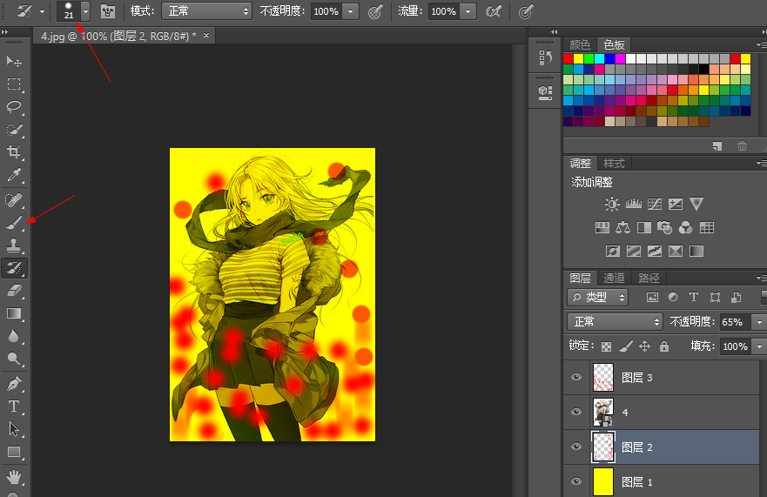This screenshot has width=767, height=497.
Task: Select the Dodge tool
Action: tap(14, 359)
